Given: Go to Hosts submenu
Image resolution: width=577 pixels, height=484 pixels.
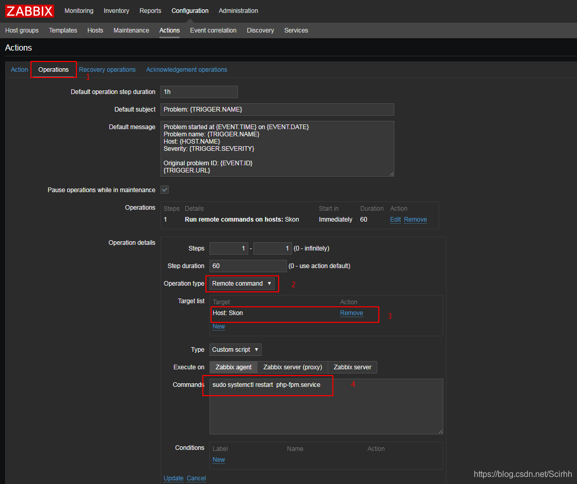Looking at the screenshot, I should 95,30.
